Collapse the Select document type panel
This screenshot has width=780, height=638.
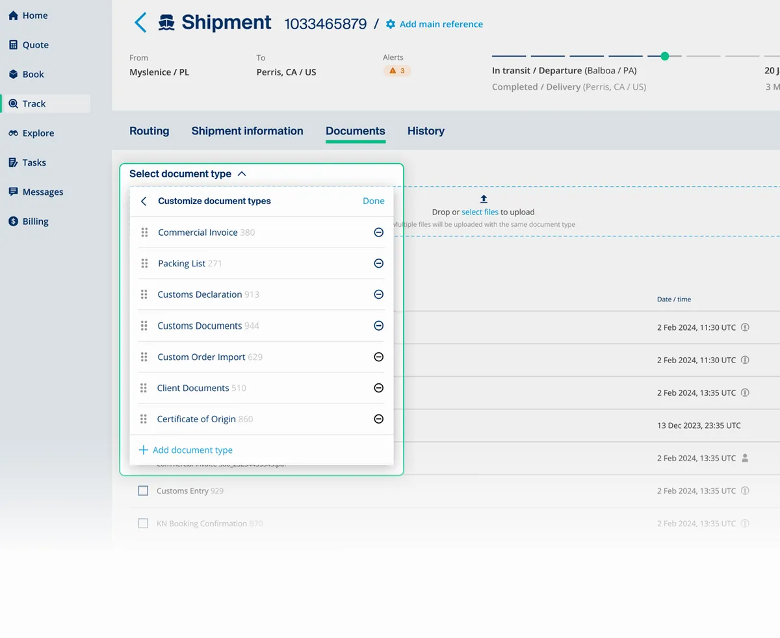click(241, 173)
